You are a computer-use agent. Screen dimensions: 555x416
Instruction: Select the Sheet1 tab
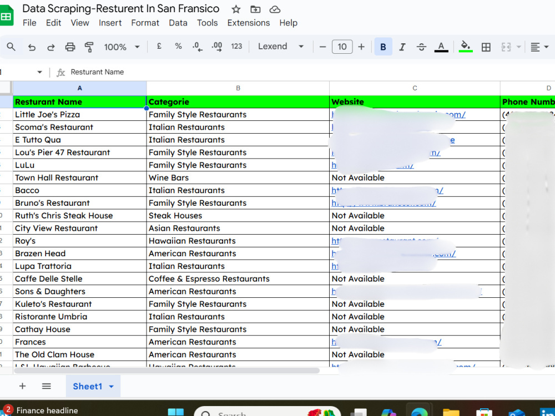coord(88,386)
